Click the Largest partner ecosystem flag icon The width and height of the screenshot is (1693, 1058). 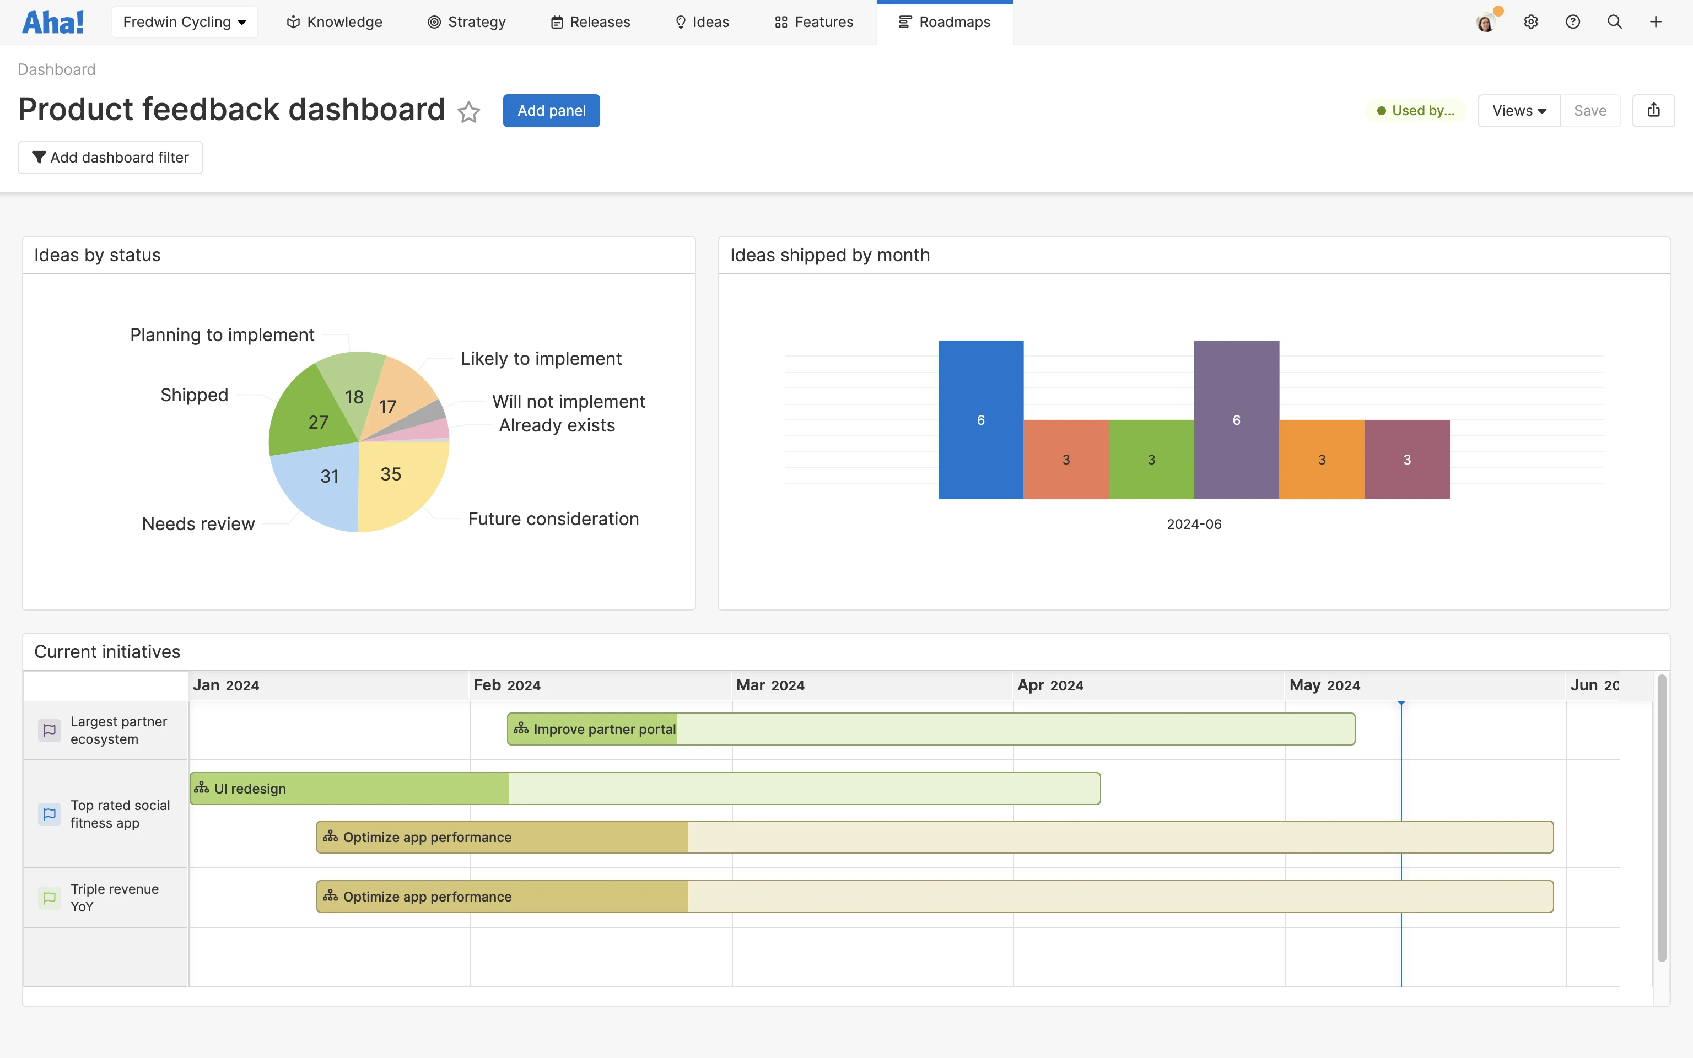tap(50, 731)
